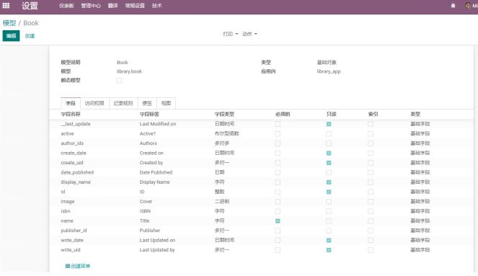Open the 技术 technical menu
478x276 pixels.
(156, 6)
